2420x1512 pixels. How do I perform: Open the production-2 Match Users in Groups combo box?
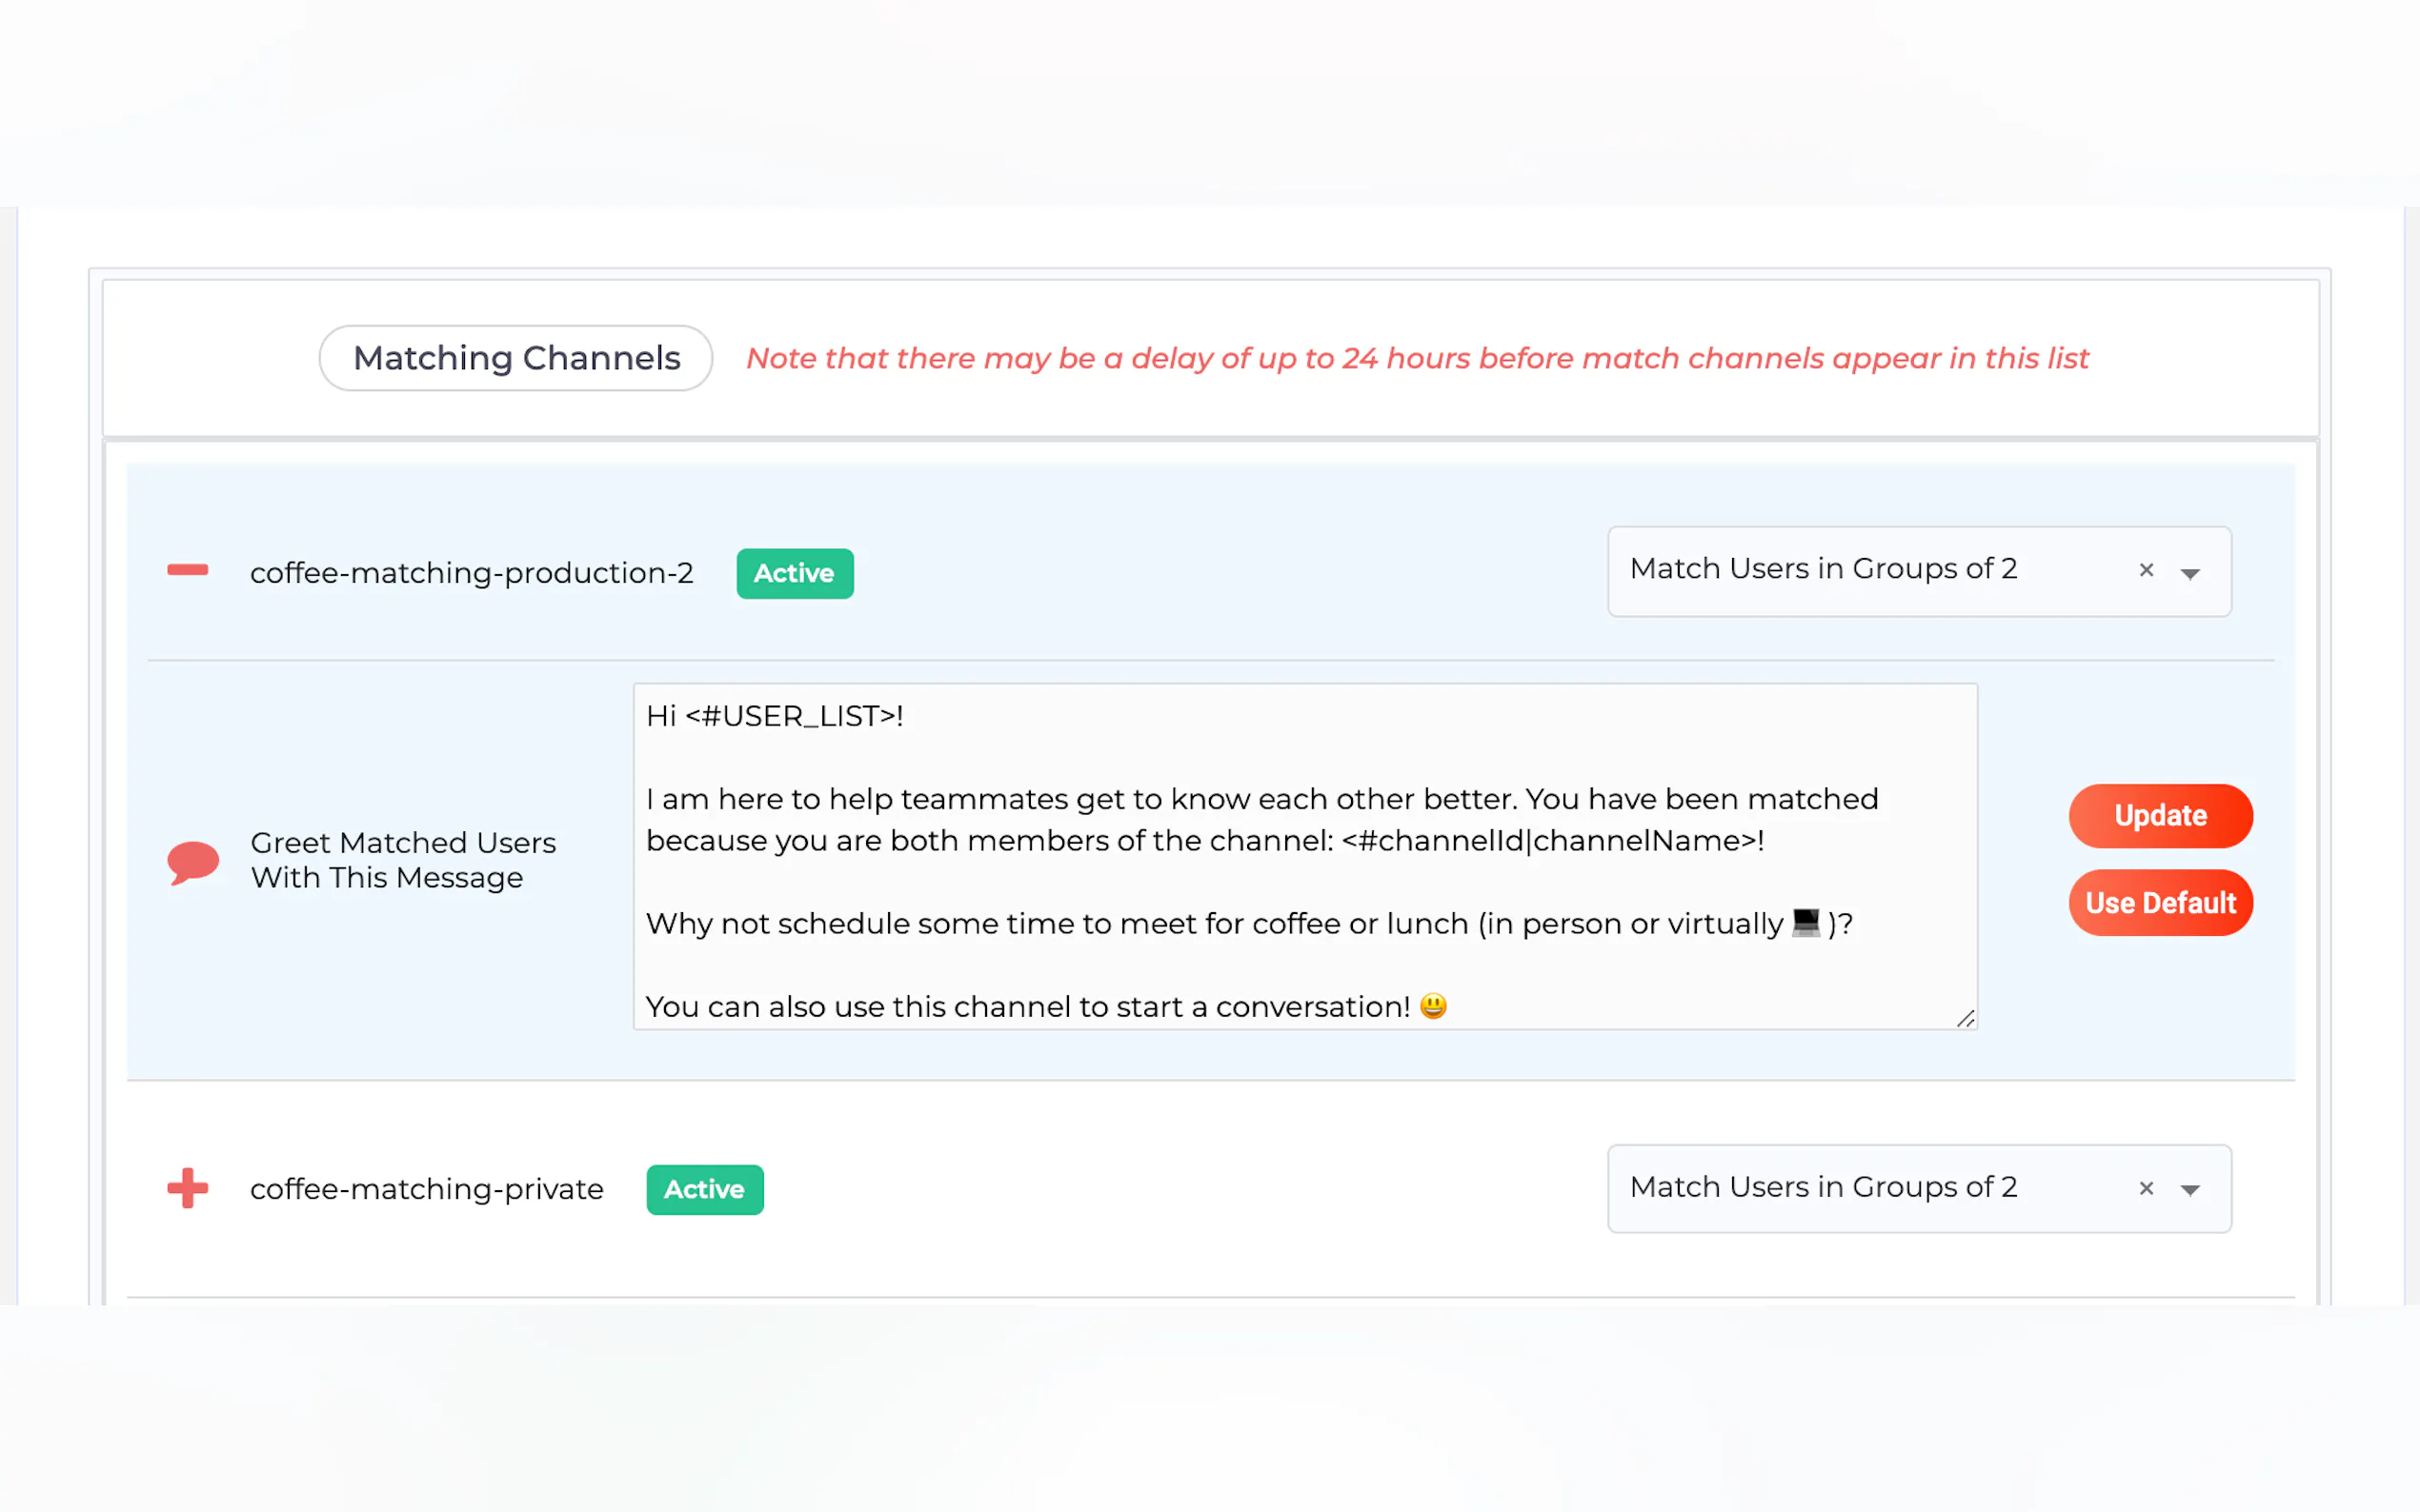[x=1823, y=570]
